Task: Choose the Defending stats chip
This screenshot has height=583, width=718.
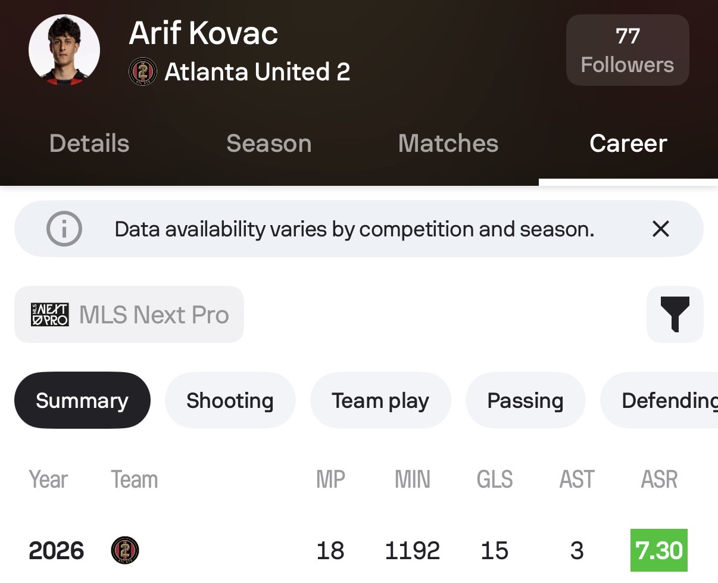Action: pyautogui.click(x=659, y=400)
